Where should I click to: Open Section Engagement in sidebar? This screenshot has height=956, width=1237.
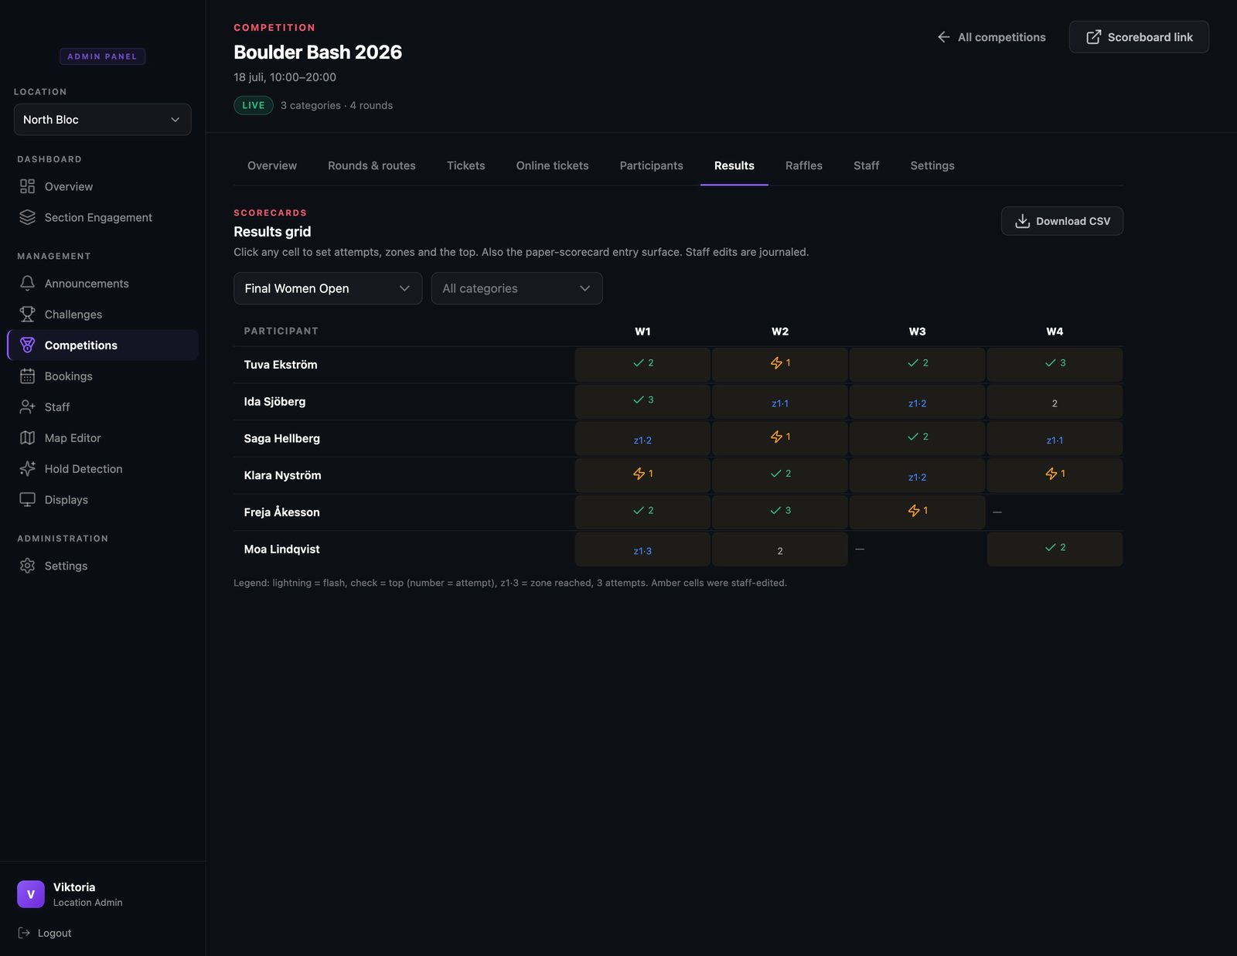[x=102, y=217]
